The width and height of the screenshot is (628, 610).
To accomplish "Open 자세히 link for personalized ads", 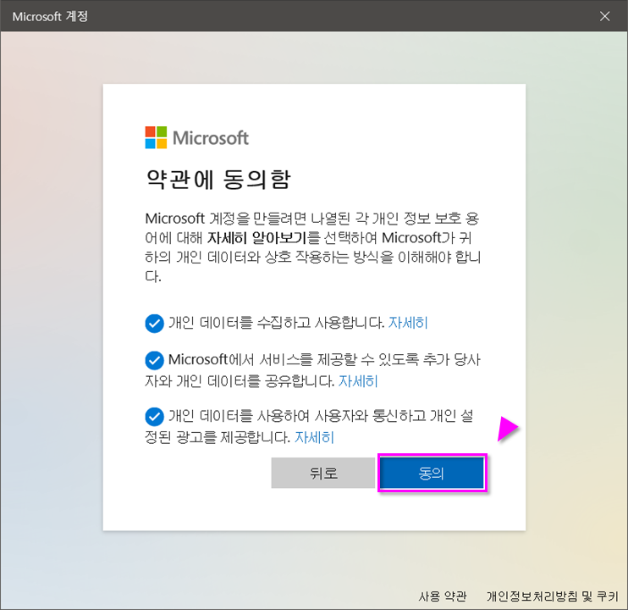I will 314,437.
